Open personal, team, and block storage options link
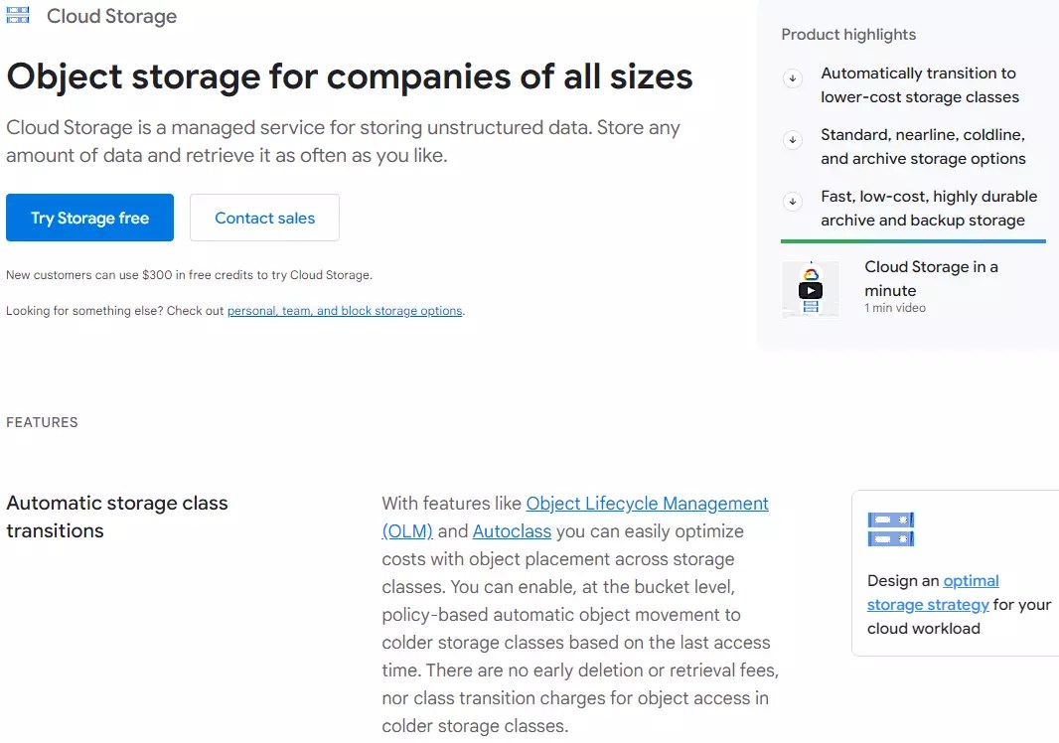This screenshot has width=1059, height=743. 345,310
